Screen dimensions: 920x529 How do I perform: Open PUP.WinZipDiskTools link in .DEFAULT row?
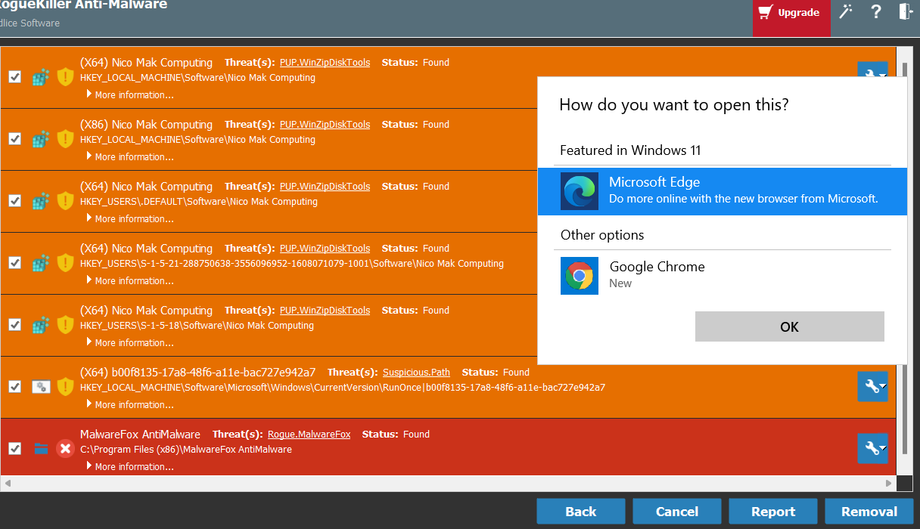click(325, 187)
